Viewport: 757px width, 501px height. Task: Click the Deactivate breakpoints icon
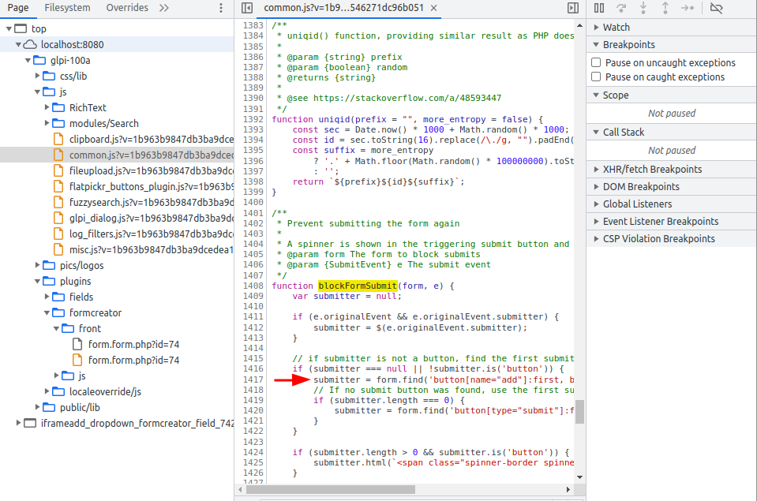click(x=714, y=8)
